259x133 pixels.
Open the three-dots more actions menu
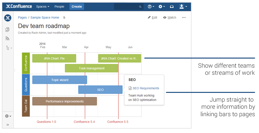click(x=184, y=17)
